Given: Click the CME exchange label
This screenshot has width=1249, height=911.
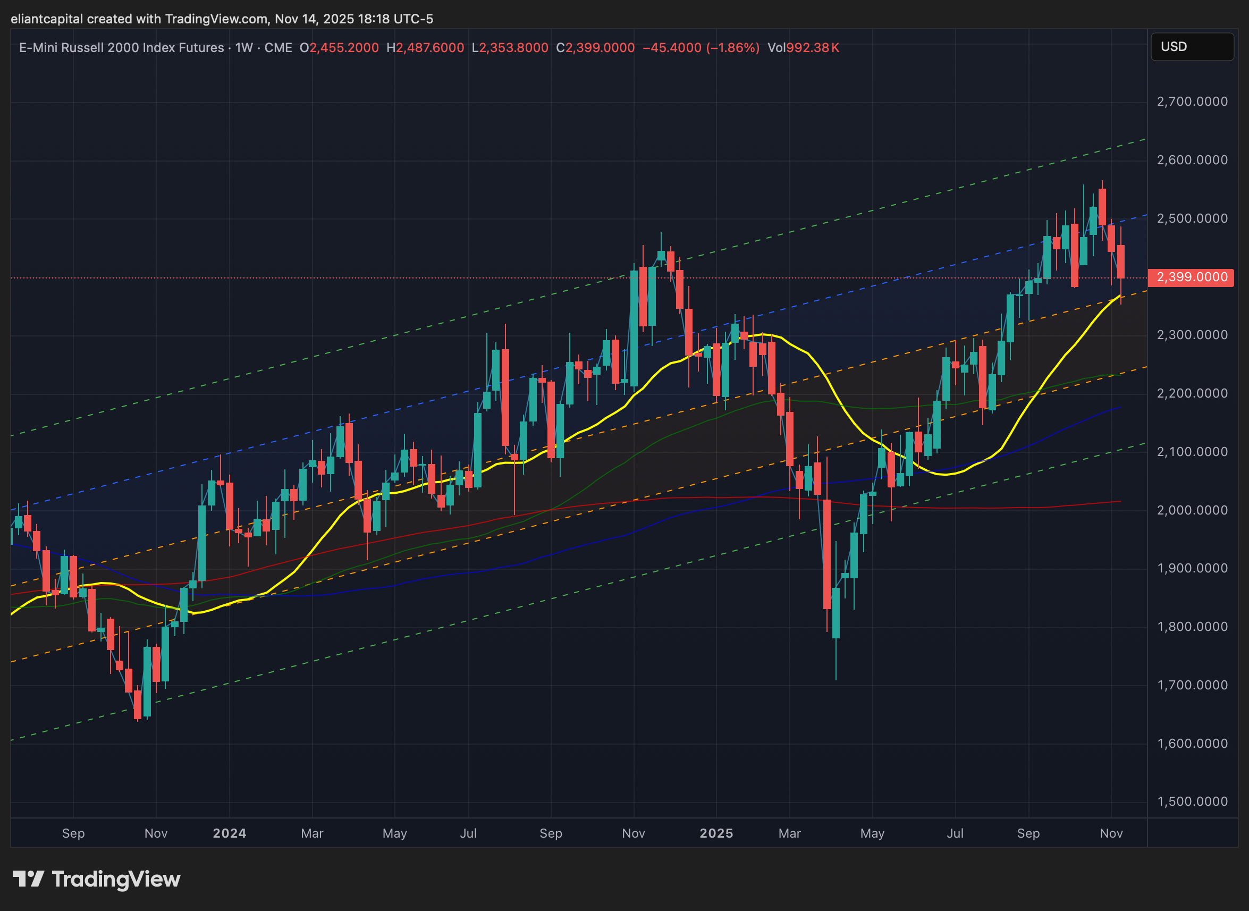Looking at the screenshot, I should [x=278, y=48].
